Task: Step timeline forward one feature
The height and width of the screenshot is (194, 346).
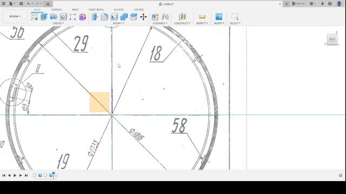Action: [x=21, y=175]
